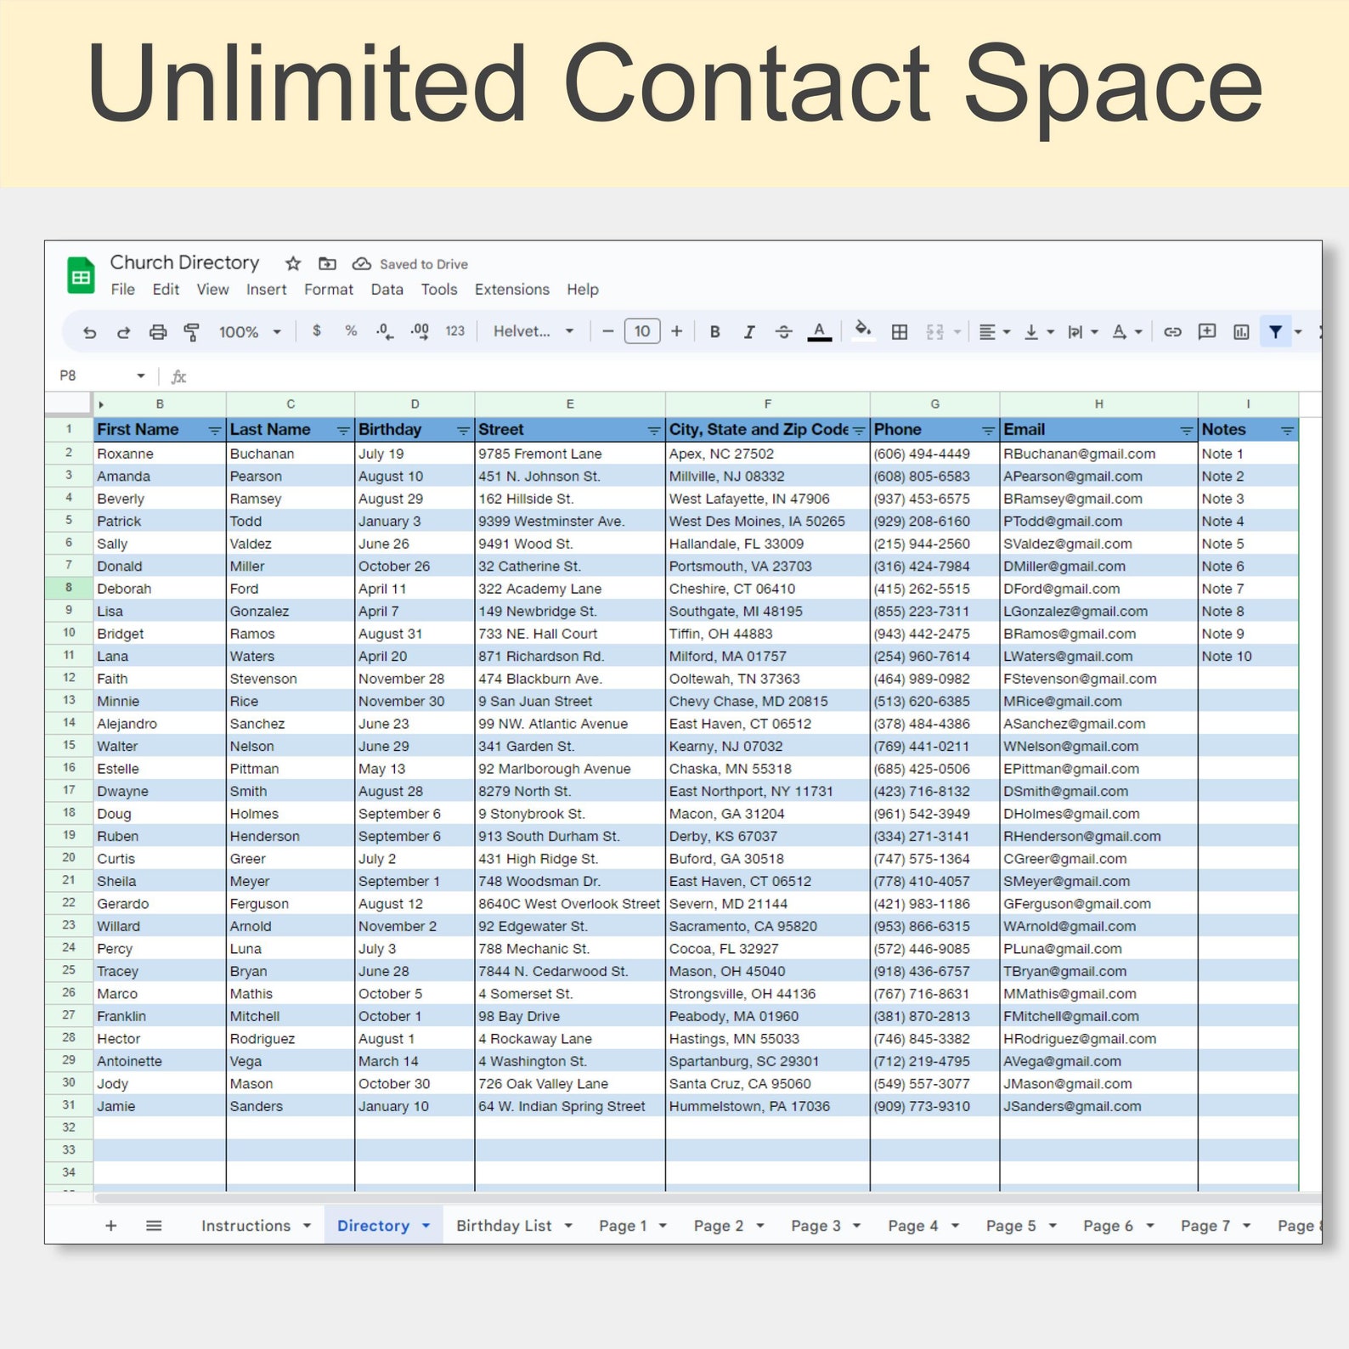Viewport: 1349px width, 1349px height.
Task: Decrease decimal places icon
Action: click(385, 331)
